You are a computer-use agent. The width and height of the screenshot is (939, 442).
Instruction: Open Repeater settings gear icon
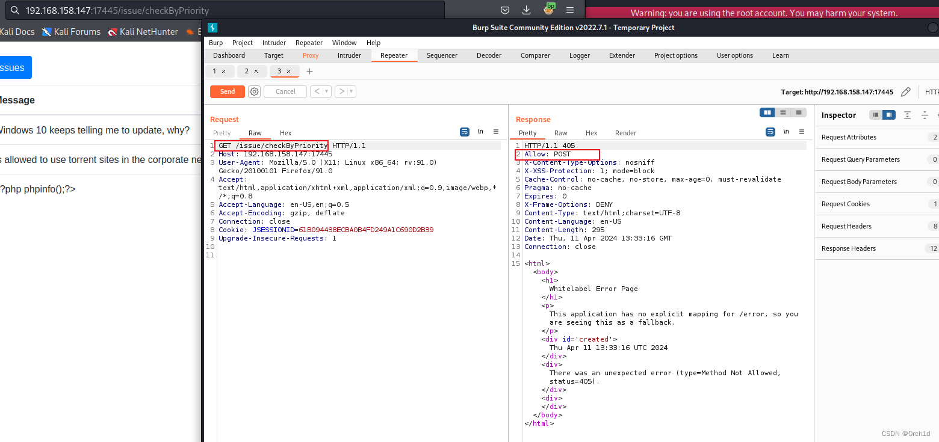pyautogui.click(x=255, y=91)
